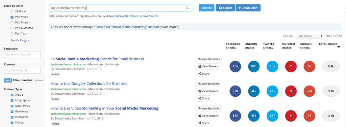Screen dimensions: 346x127
Task: Click LinkedIn shares 467 circle
Action: [x=254, y=91]
